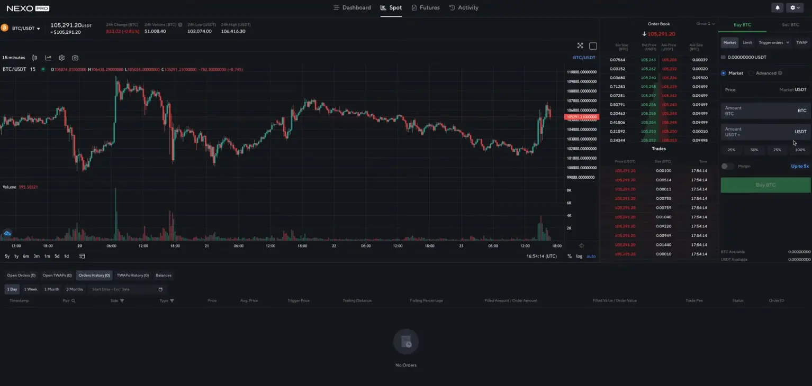812x386 pixels.
Task: Set amount to 75% button
Action: click(x=777, y=150)
